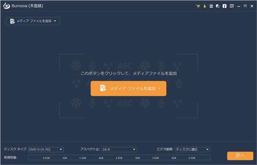Viewport: 257px width, 165px height.
Task: Click the orange メディア ファイルを追加 button
Action: click(128, 88)
